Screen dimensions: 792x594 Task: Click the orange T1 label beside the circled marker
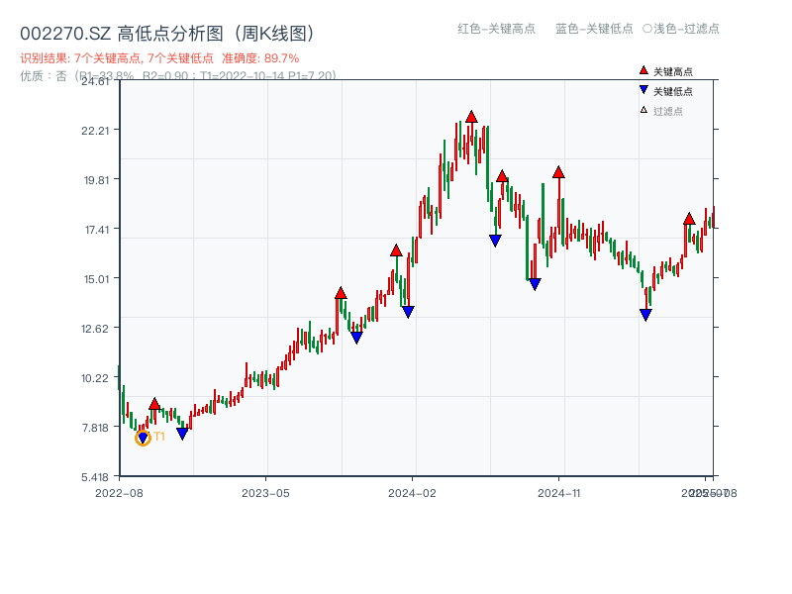159,437
